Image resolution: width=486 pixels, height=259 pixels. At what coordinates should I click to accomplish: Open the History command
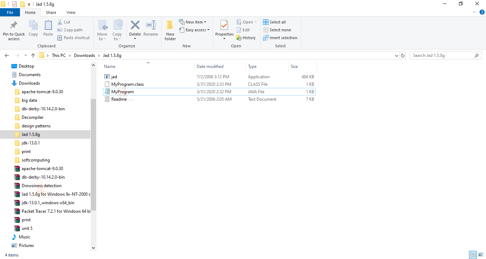246,38
